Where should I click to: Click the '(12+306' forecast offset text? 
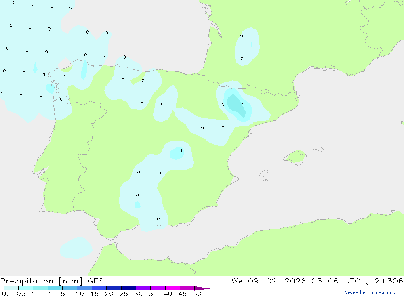point(385,281)
